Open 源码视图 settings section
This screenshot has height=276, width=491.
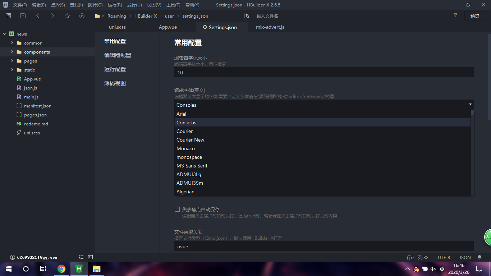click(x=115, y=83)
